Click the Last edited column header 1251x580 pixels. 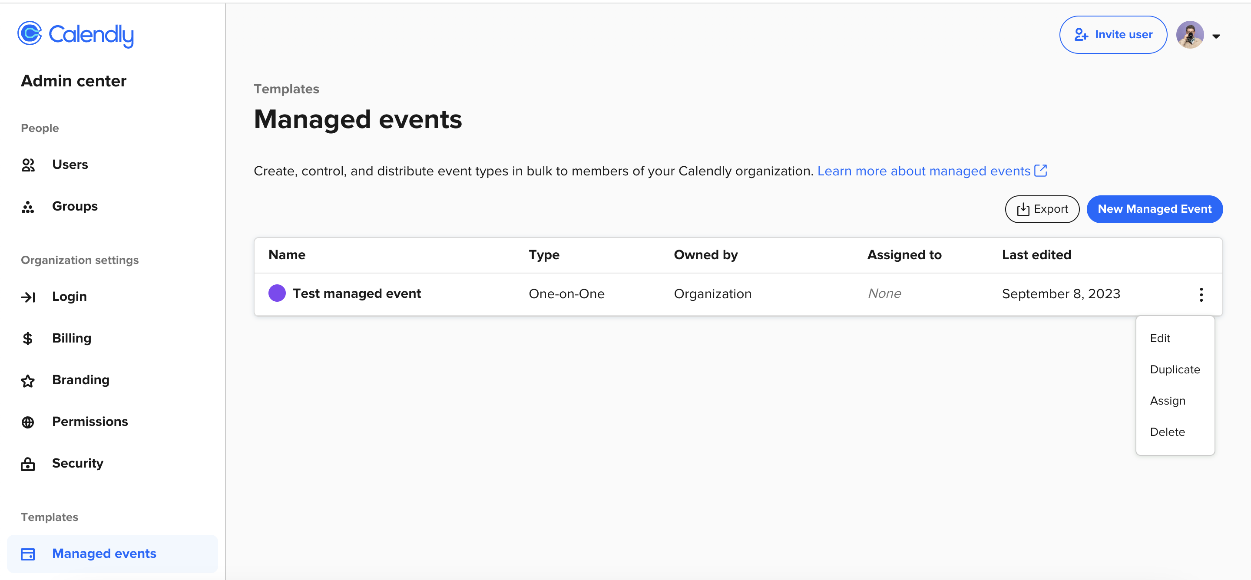[1036, 255]
